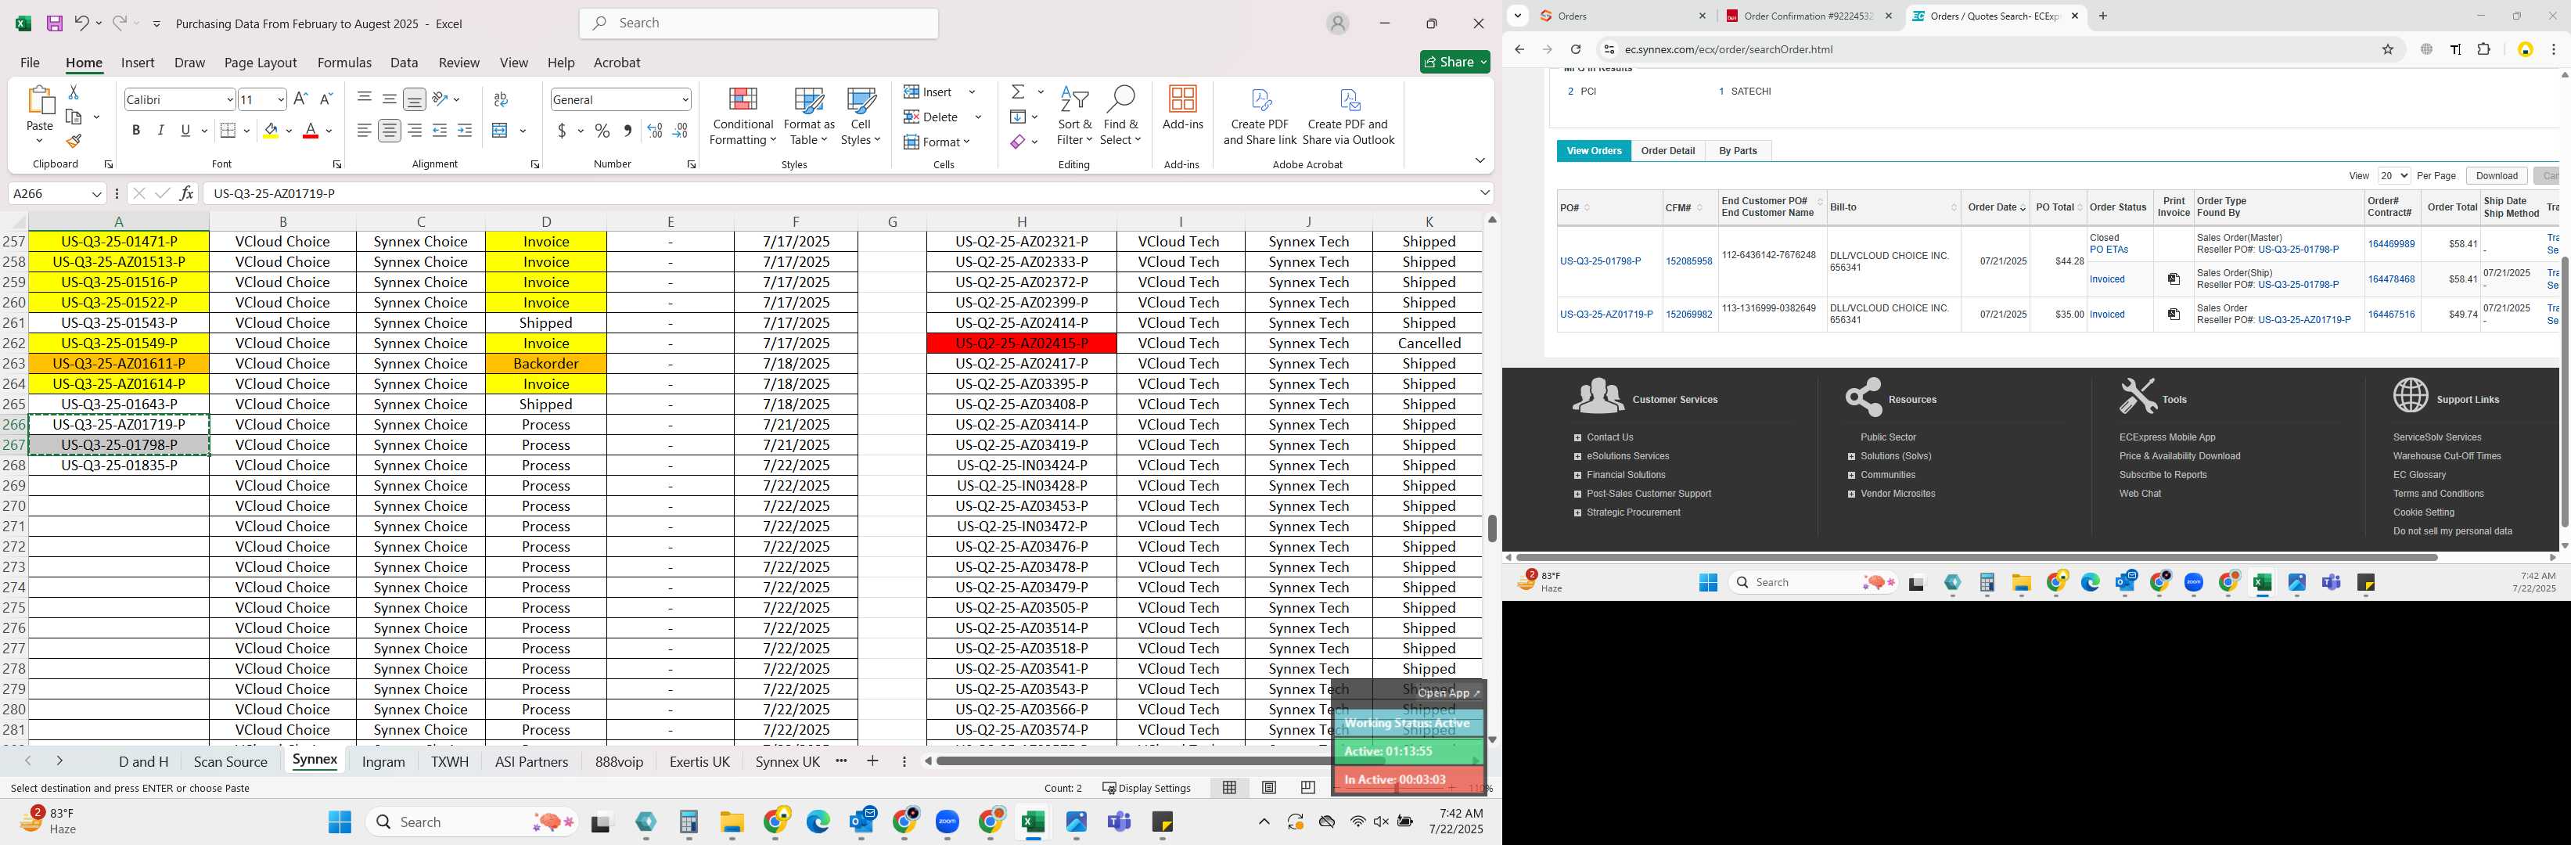Toggle Middle Align
Viewport: 2571px width, 845px height.
[x=389, y=99]
